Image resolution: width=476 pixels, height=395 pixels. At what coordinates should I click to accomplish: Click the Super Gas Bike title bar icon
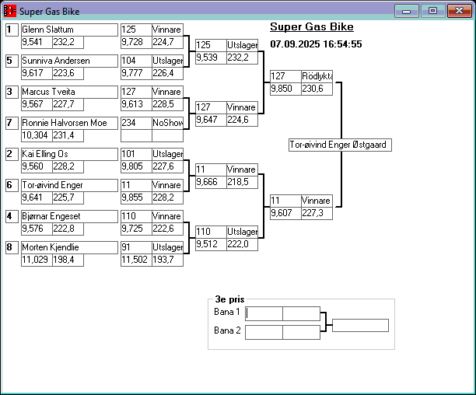[10, 12]
